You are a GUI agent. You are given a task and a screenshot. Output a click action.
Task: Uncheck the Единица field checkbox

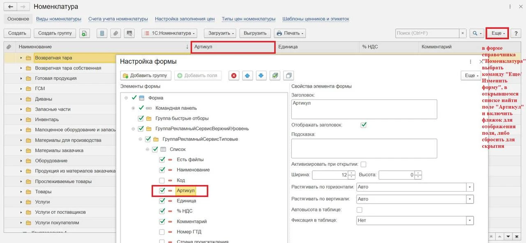click(162, 201)
